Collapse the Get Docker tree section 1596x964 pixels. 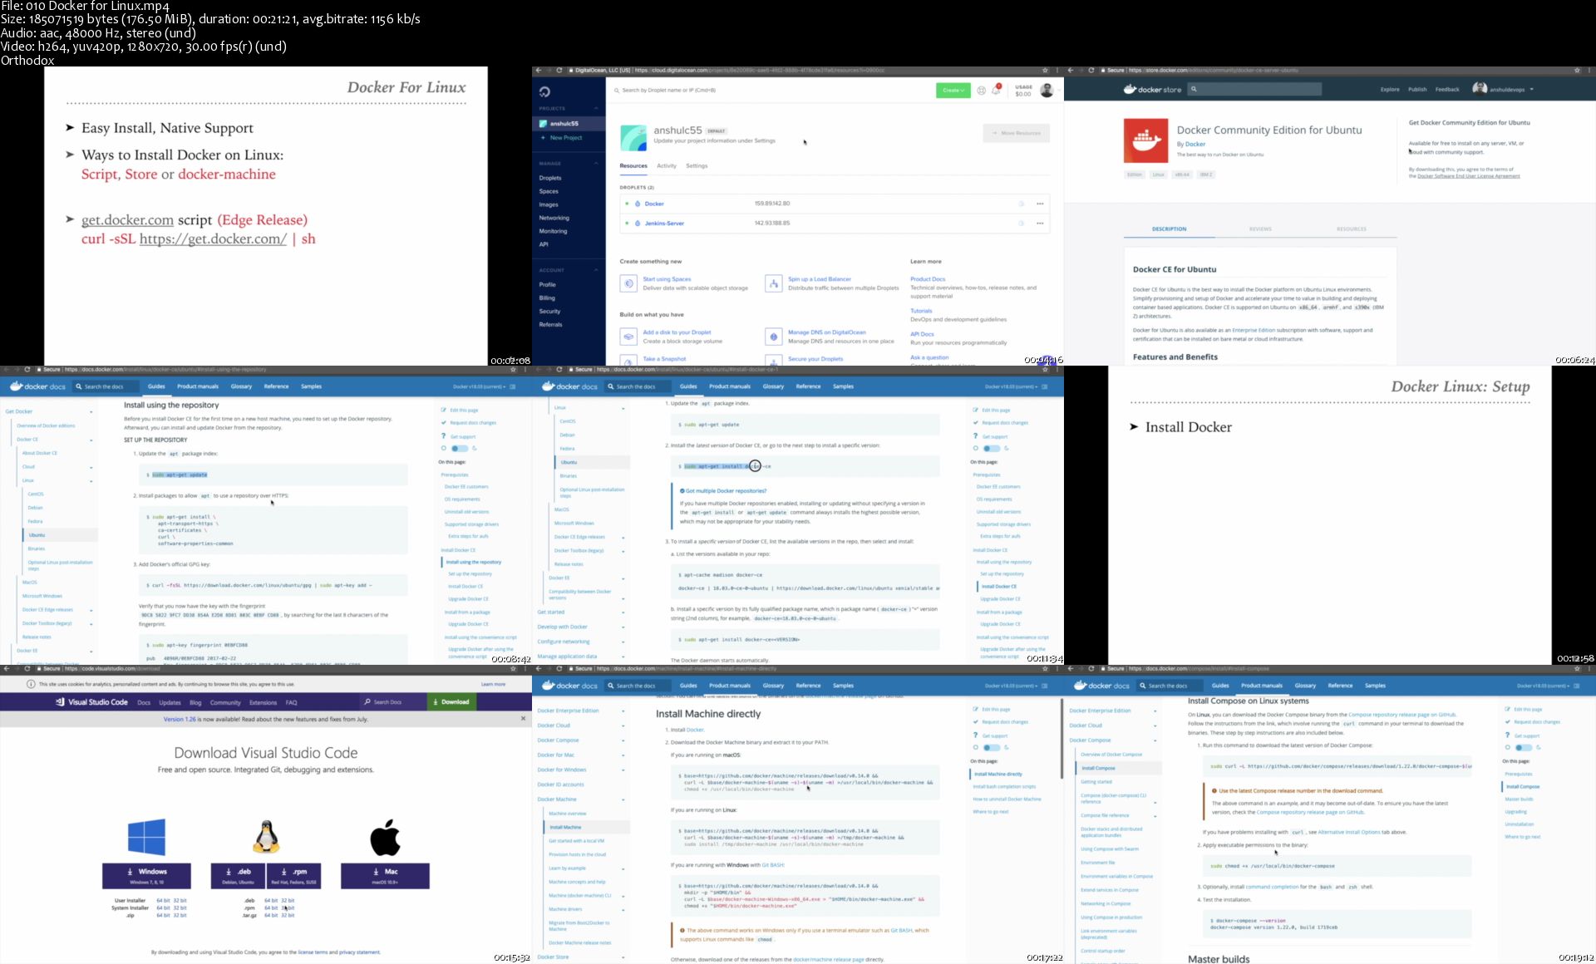91,412
